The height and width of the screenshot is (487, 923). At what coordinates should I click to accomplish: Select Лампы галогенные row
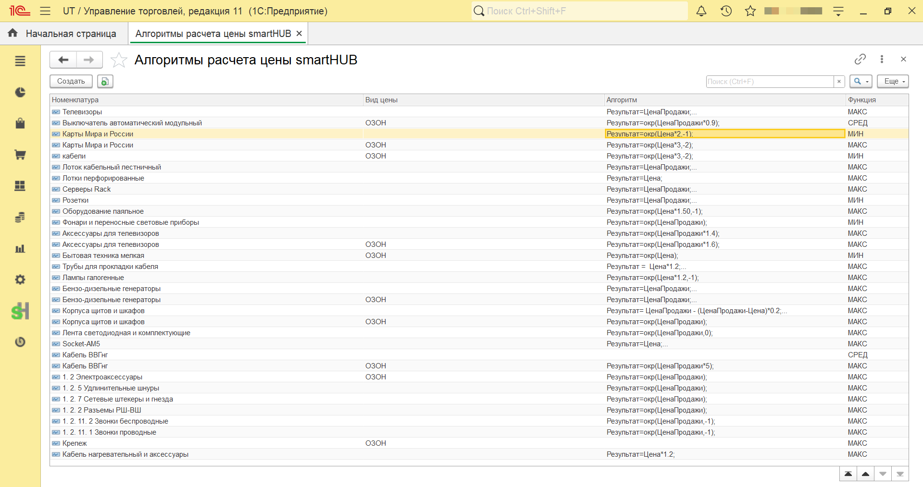pyautogui.click(x=479, y=278)
